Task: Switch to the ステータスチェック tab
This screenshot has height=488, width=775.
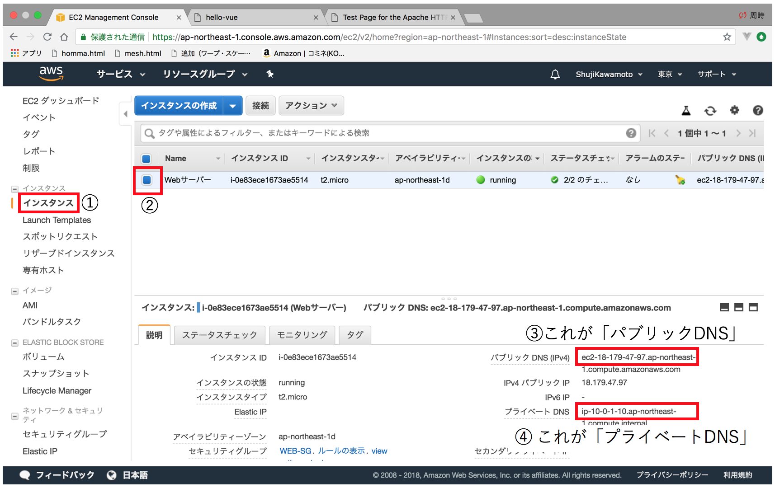Action: [220, 335]
